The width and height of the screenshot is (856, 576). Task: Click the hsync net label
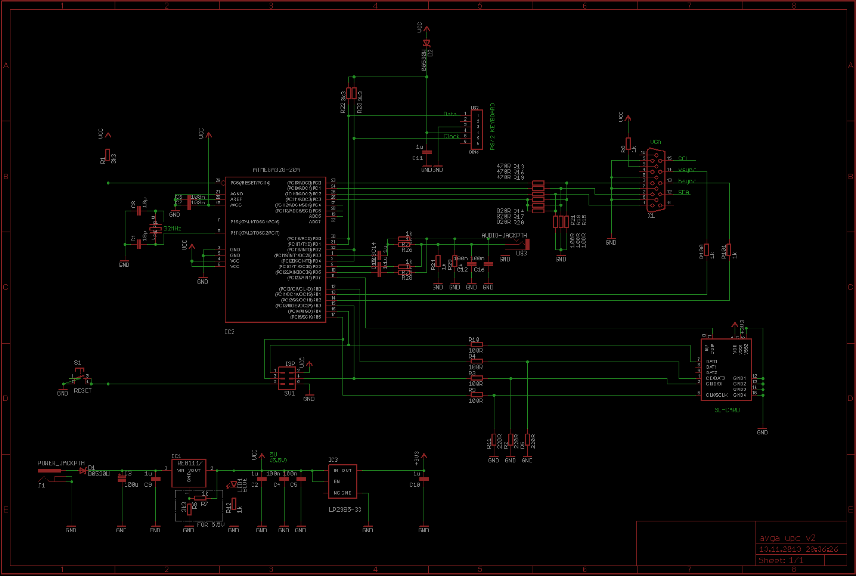687,181
